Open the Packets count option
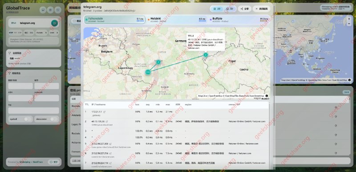 [41, 33]
